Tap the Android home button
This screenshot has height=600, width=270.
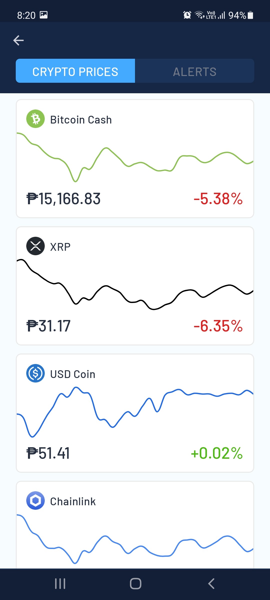(135, 584)
